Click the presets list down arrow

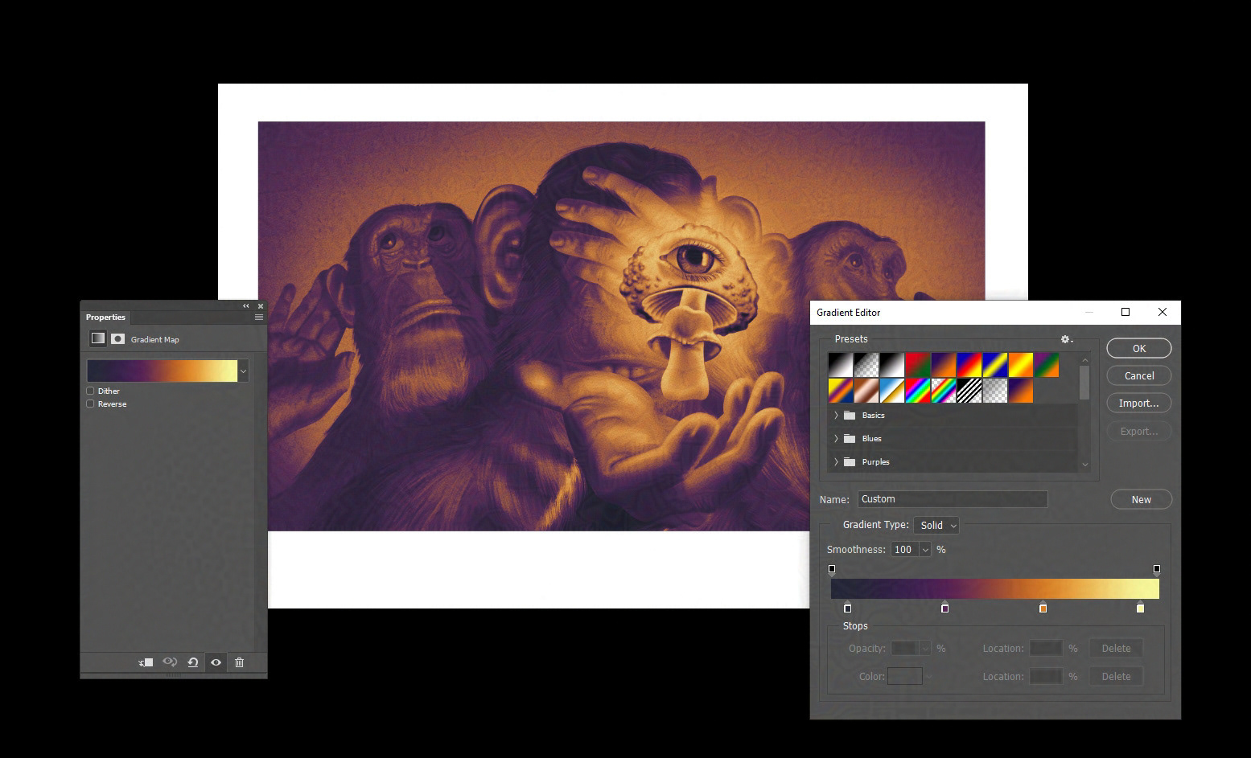(1084, 465)
